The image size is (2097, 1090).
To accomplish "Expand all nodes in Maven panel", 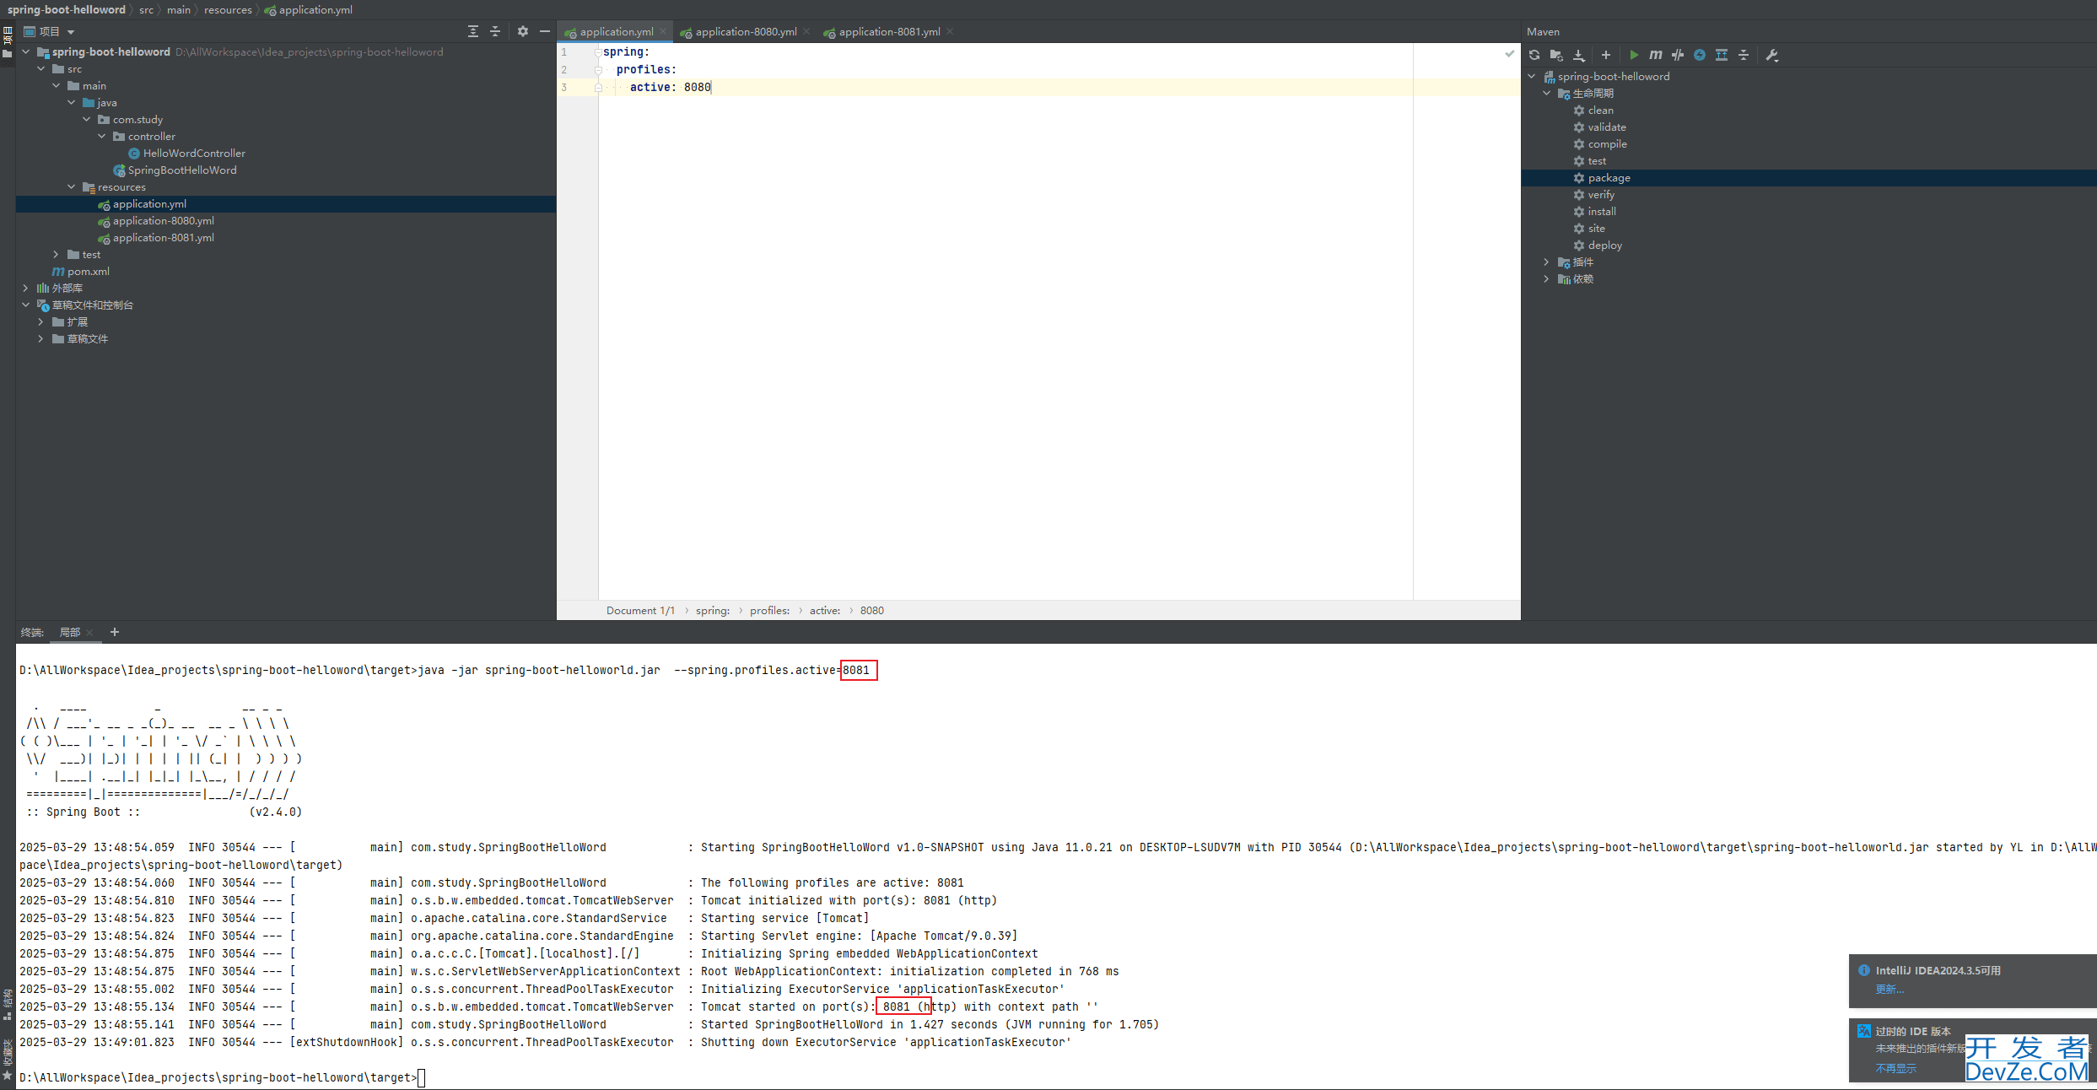I will 1722,55.
